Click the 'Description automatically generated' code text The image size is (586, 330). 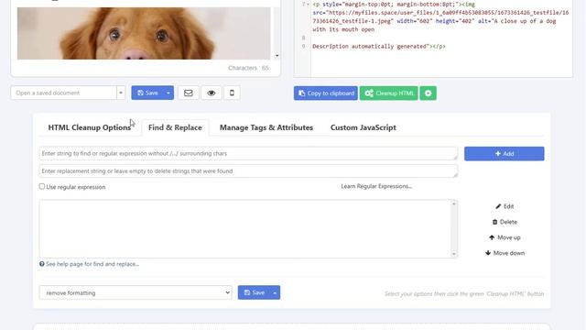370,47
